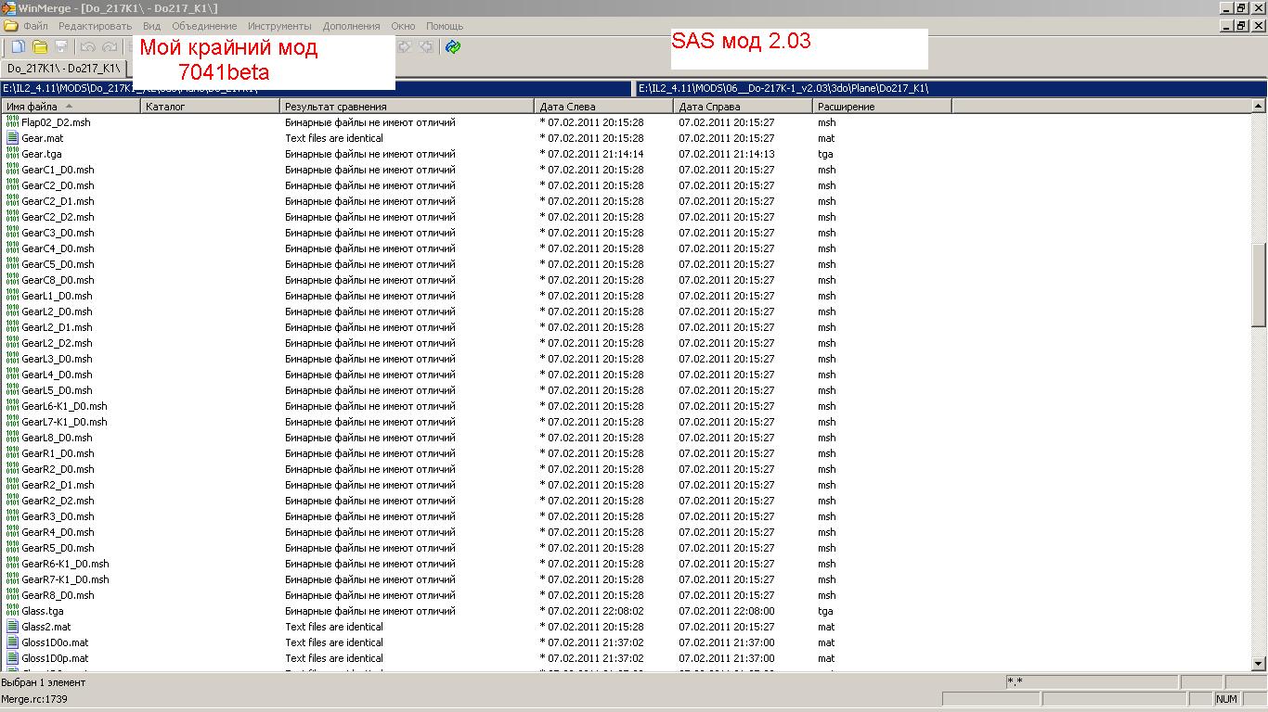Sort by the Дата Справа column header

point(744,107)
